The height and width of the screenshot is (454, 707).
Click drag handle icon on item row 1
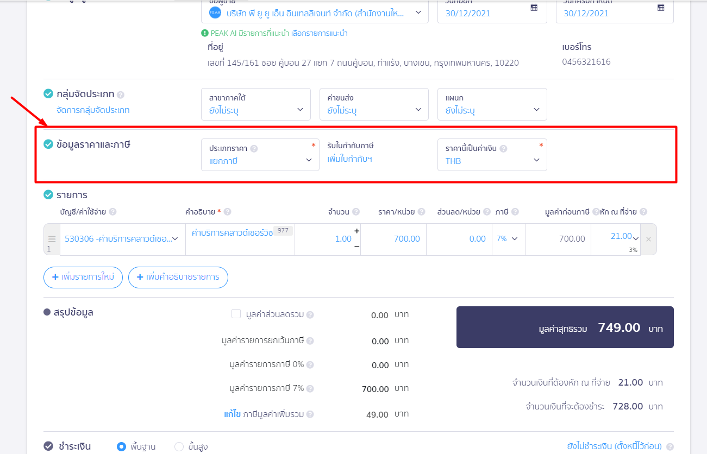pyautogui.click(x=52, y=239)
